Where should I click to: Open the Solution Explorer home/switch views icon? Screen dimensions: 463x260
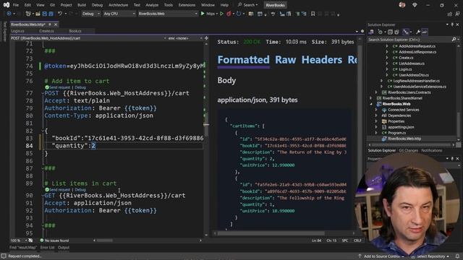tap(371, 32)
